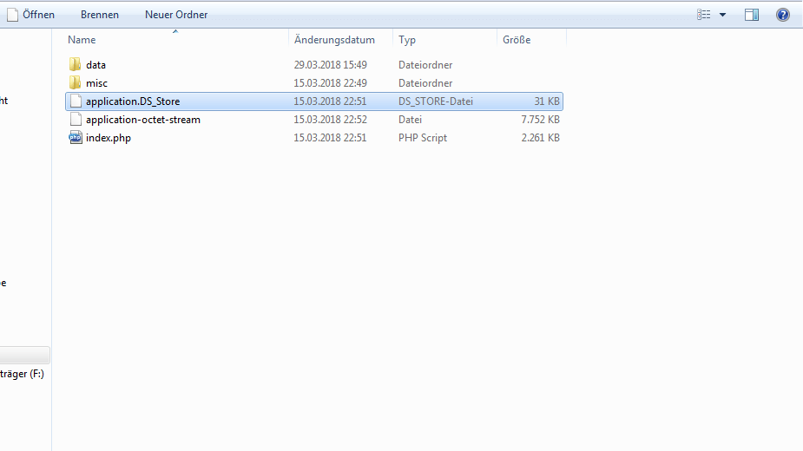Sort by Name column header
The image size is (803, 451).
(x=82, y=40)
